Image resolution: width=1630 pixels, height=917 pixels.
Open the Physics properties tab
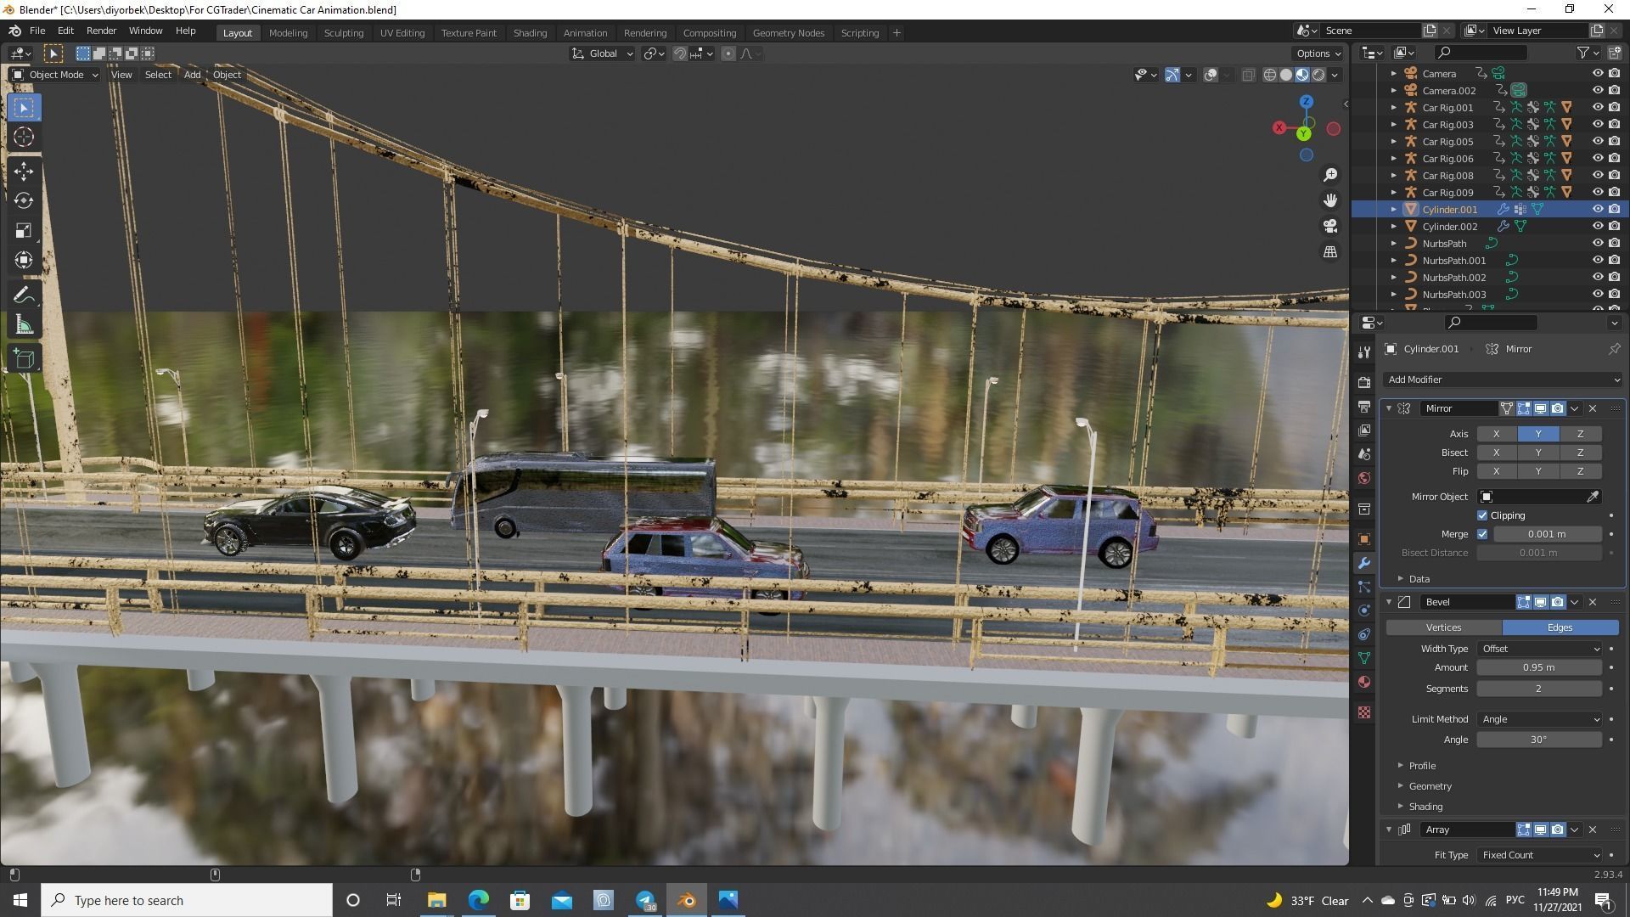[x=1364, y=610]
